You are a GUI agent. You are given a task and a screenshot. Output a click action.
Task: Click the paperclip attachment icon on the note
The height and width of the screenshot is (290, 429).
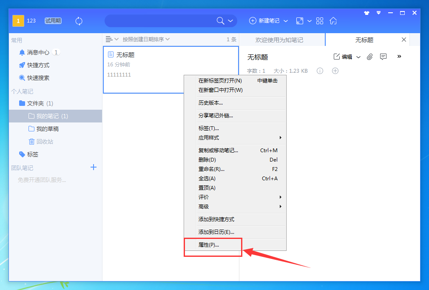pyautogui.click(x=369, y=56)
